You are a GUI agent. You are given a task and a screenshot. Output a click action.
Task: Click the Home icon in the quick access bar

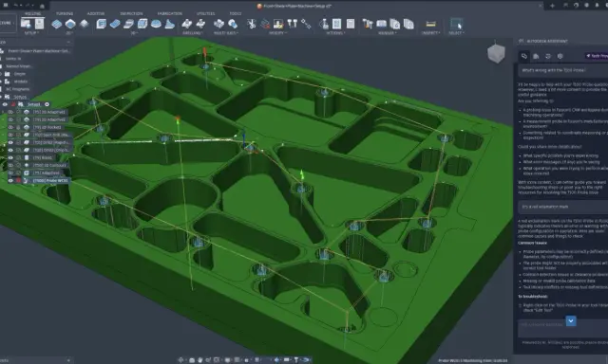pyautogui.click(x=42, y=6)
